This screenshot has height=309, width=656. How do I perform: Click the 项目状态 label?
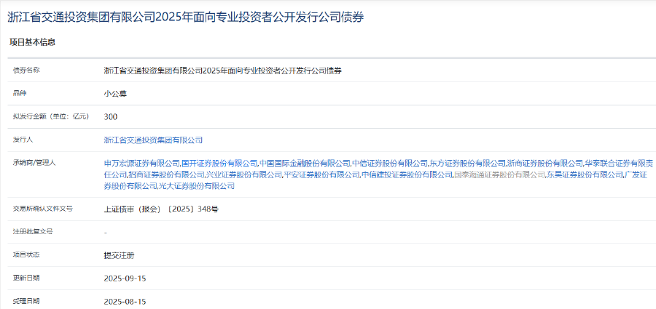tap(26, 254)
